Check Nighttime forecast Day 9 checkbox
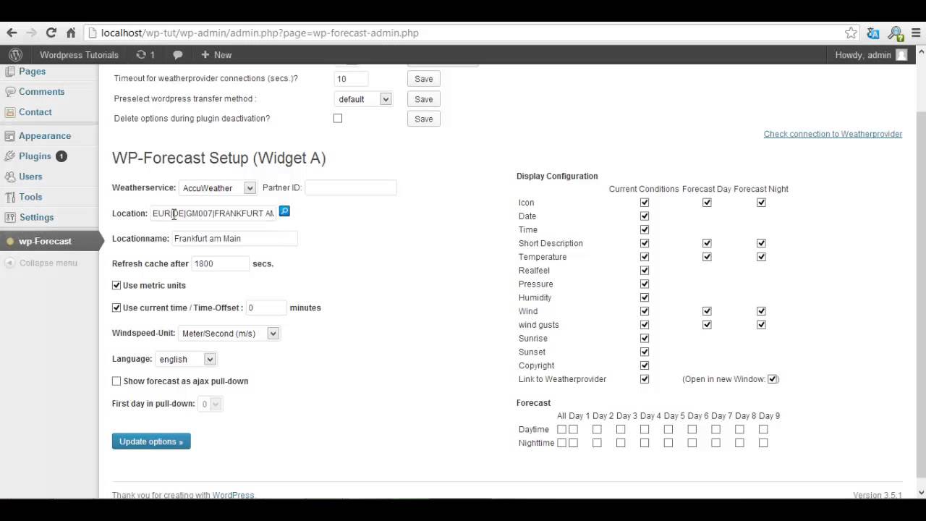926x521 pixels. click(763, 443)
